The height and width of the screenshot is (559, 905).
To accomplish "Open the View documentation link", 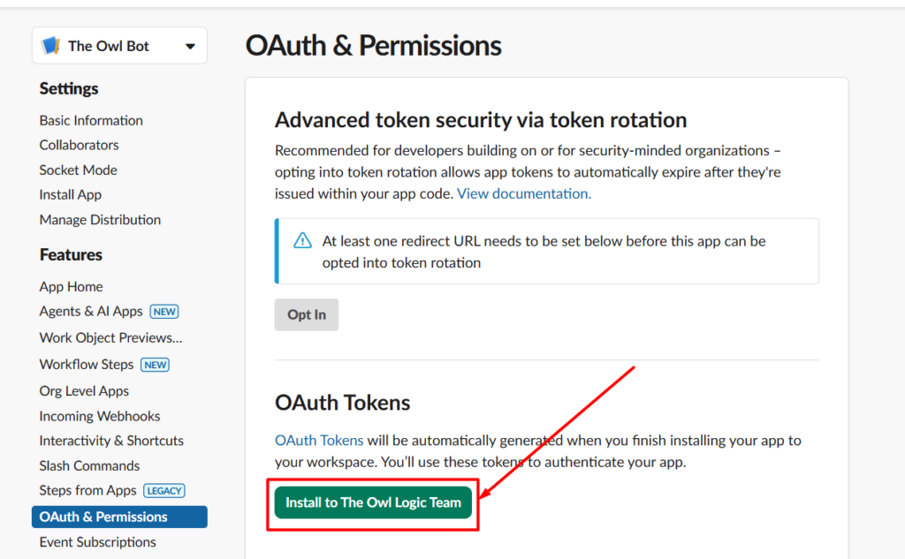I will [x=523, y=193].
